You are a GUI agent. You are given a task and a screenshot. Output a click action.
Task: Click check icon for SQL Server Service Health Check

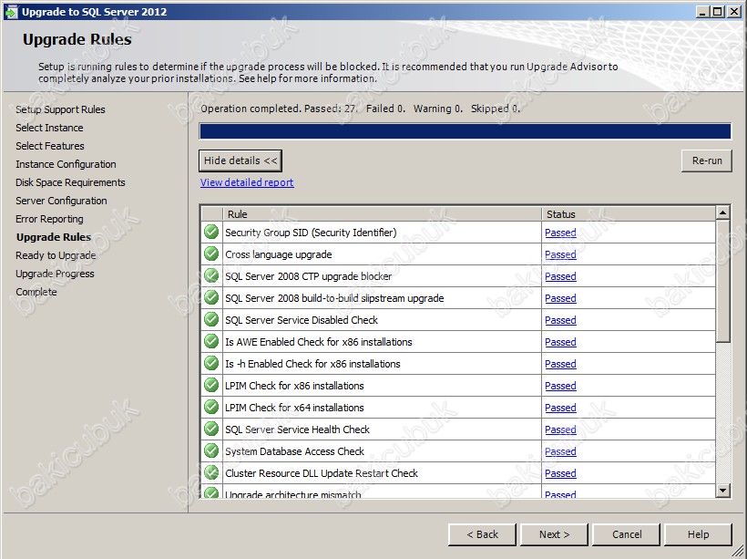pyautogui.click(x=211, y=430)
